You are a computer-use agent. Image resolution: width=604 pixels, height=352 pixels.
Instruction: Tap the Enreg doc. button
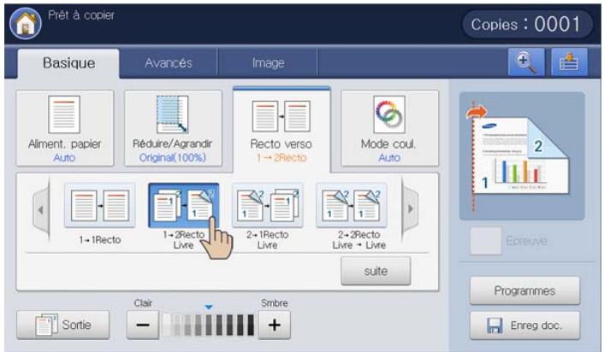click(x=524, y=326)
